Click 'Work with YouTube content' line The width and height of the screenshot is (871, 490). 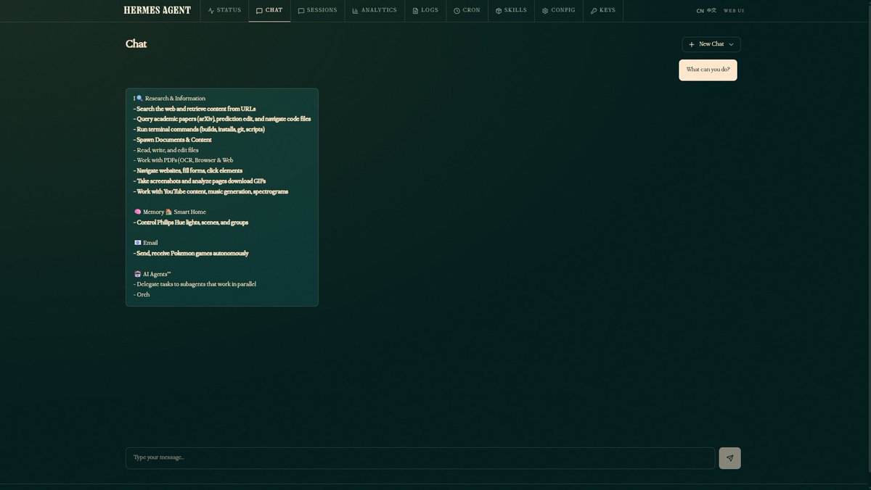(210, 191)
